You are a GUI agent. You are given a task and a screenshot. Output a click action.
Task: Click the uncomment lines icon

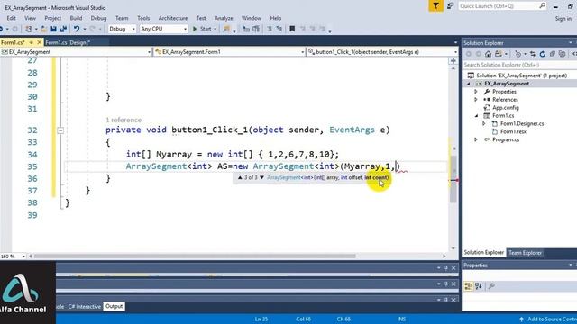(279, 29)
